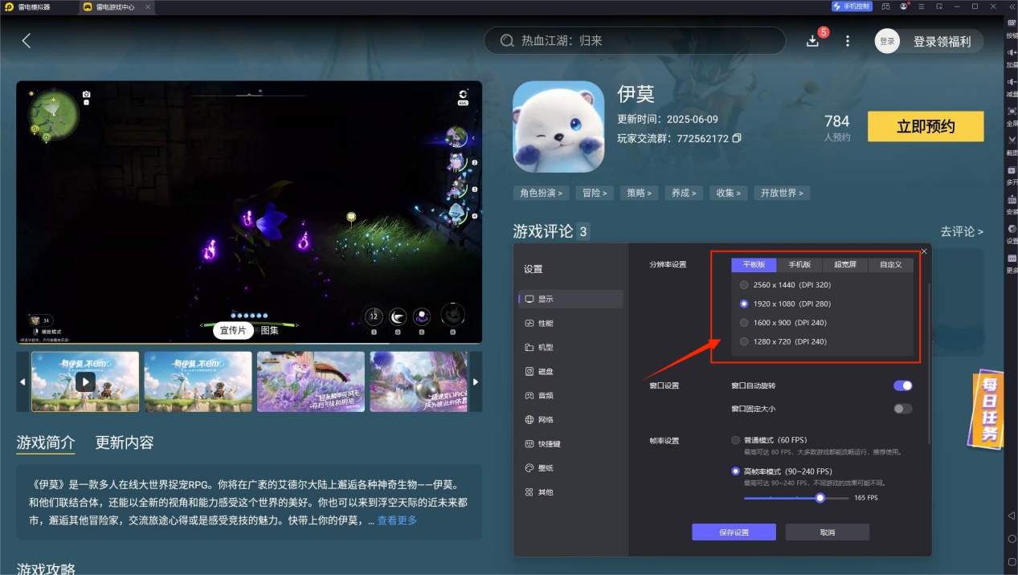
Task: Select 1920 x 1080 resolution radio
Action: [x=744, y=304]
